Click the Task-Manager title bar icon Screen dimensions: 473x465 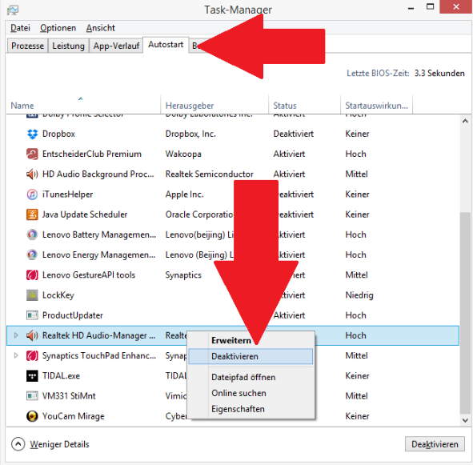pos(13,10)
